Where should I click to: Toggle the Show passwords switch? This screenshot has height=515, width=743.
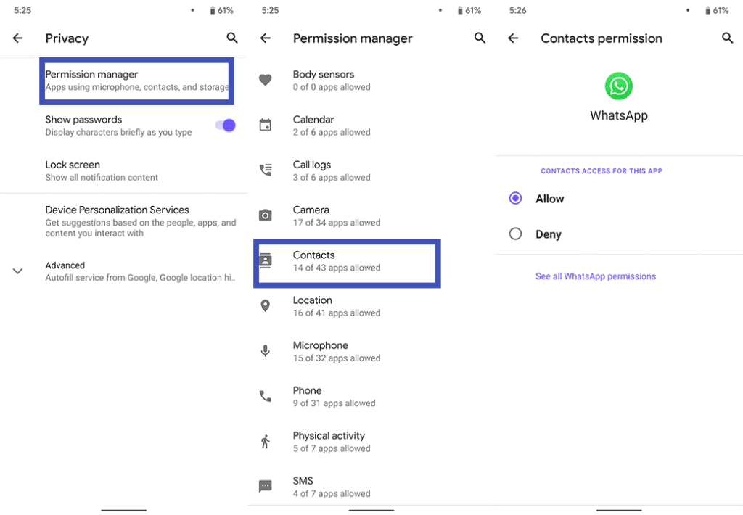click(x=226, y=125)
